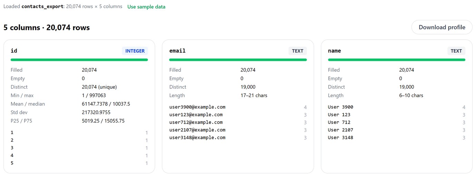Click the TEXT badge on name card
476x176 pixels.
coord(456,51)
